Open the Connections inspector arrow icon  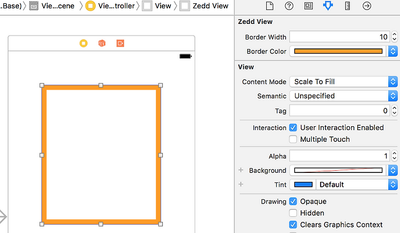tap(367, 6)
